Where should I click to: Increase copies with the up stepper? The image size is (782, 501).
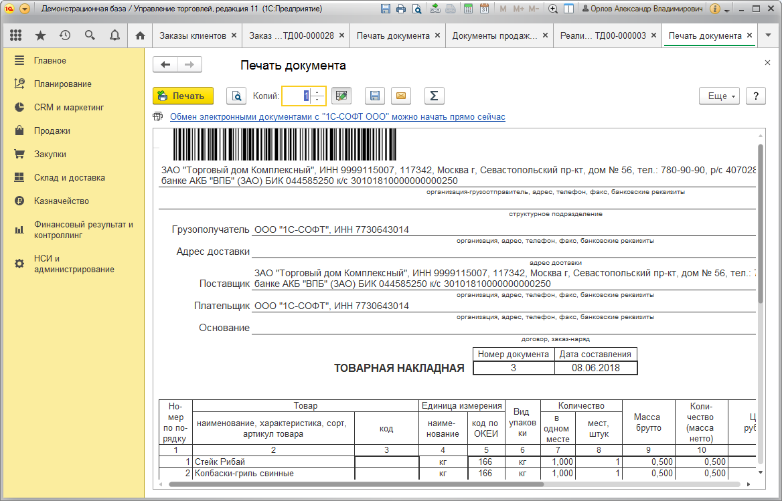[317, 92]
